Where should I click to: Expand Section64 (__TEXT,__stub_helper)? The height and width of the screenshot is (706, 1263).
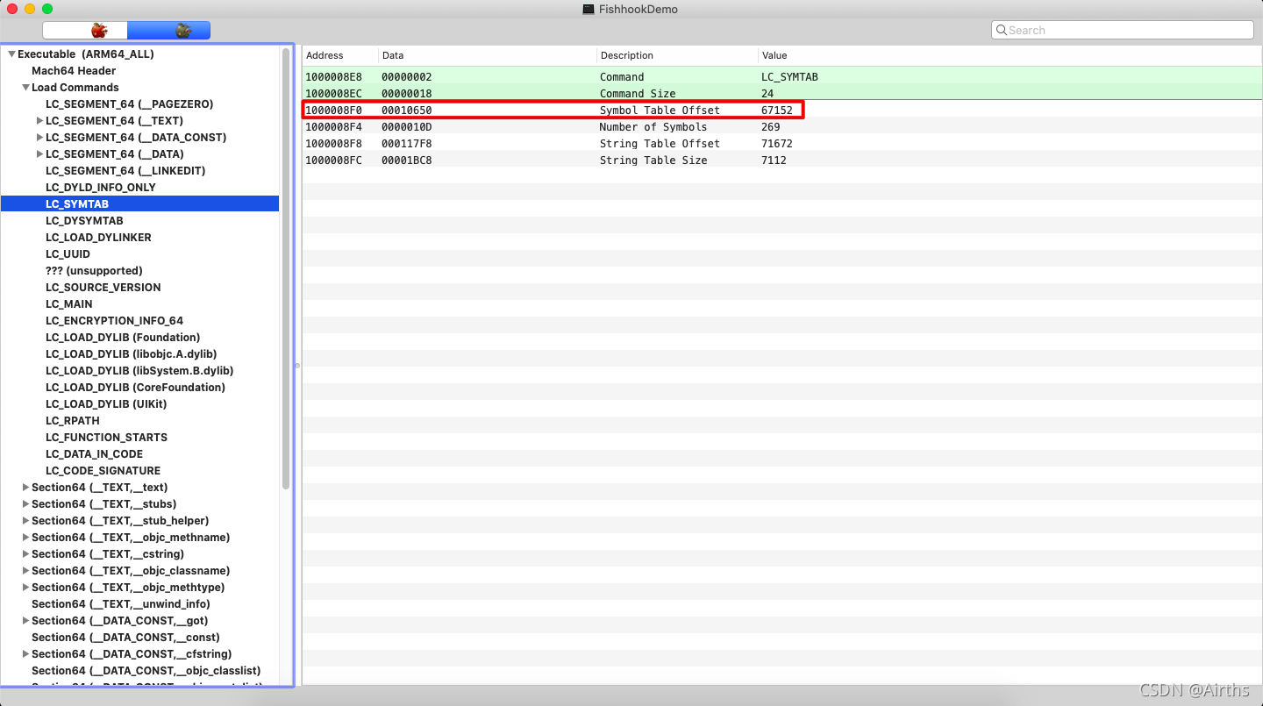coord(25,521)
